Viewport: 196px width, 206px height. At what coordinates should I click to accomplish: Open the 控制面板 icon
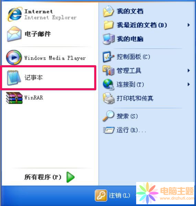pyautogui.click(x=108, y=57)
